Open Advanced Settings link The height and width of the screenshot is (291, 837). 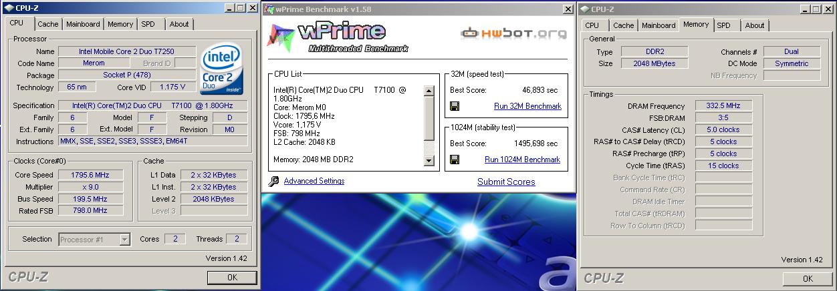click(314, 181)
